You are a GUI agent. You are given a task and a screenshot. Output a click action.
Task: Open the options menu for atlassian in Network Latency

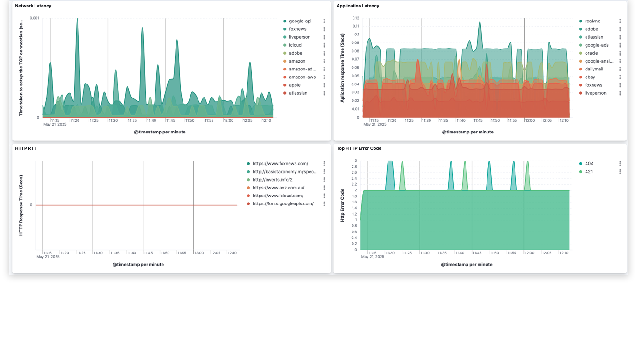325,93
